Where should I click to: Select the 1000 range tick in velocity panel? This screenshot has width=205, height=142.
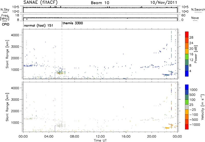[x=15, y=123]
